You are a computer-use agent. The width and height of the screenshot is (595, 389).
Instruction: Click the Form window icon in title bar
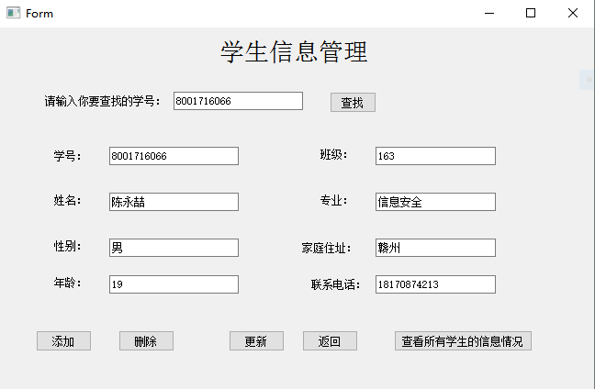(x=13, y=13)
